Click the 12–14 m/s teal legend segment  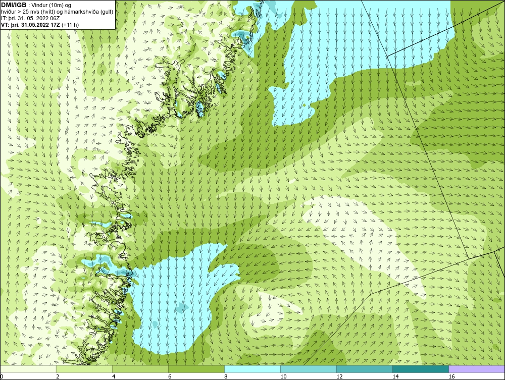click(x=364, y=369)
